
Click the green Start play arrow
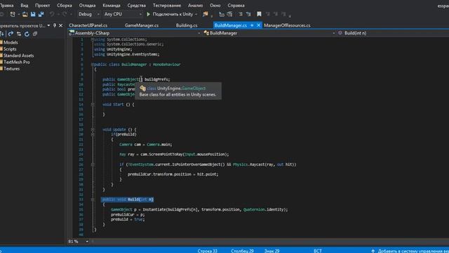click(148, 14)
